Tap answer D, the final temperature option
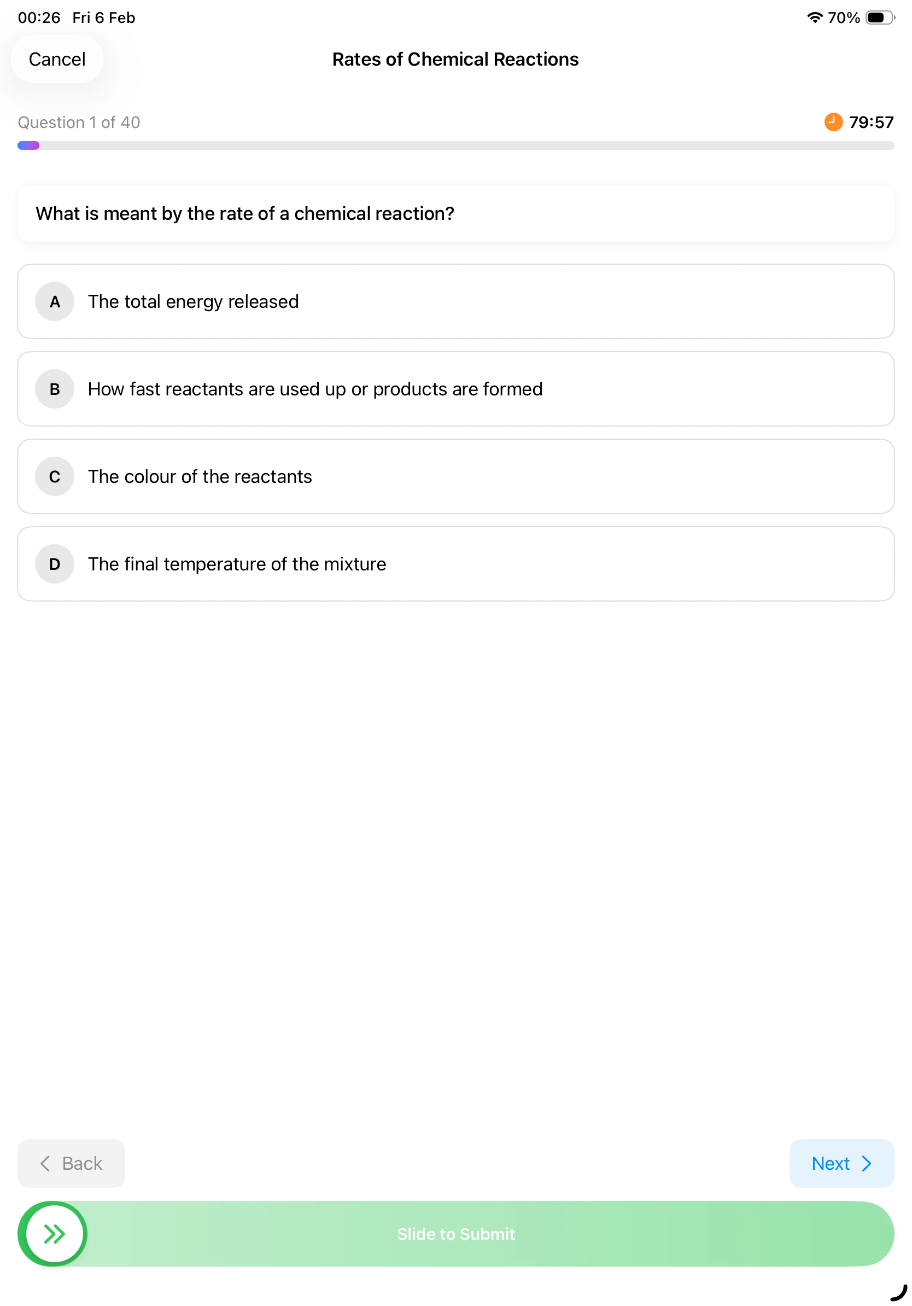Image resolution: width=912 pixels, height=1306 pixels. click(455, 564)
